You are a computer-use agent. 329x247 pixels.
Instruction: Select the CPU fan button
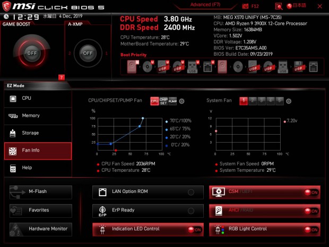point(154,101)
